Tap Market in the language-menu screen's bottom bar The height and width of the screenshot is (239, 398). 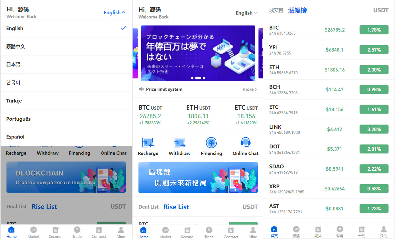(x=33, y=232)
